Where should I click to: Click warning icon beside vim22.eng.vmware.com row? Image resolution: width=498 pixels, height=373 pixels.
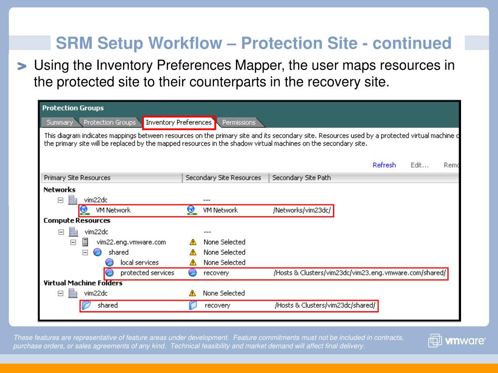193,242
